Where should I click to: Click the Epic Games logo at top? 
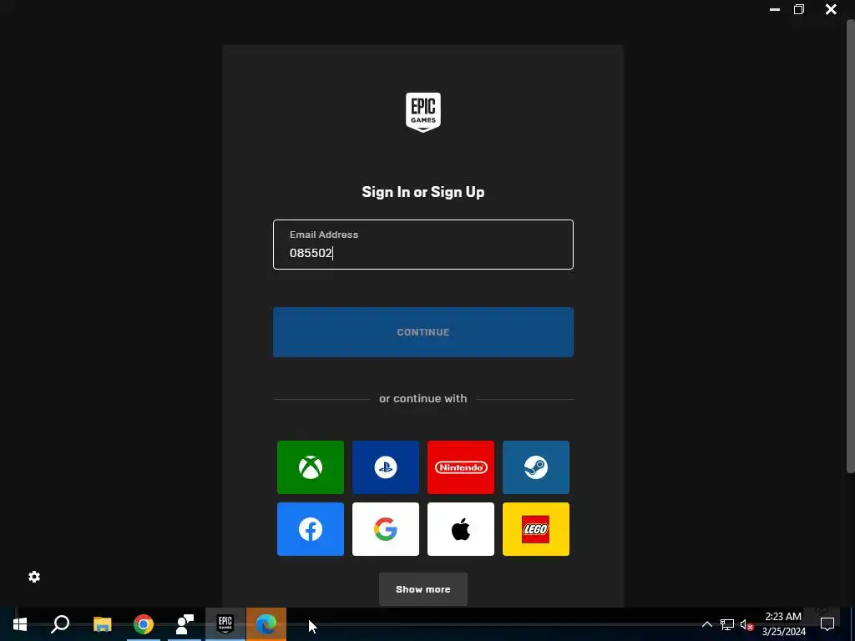click(423, 113)
